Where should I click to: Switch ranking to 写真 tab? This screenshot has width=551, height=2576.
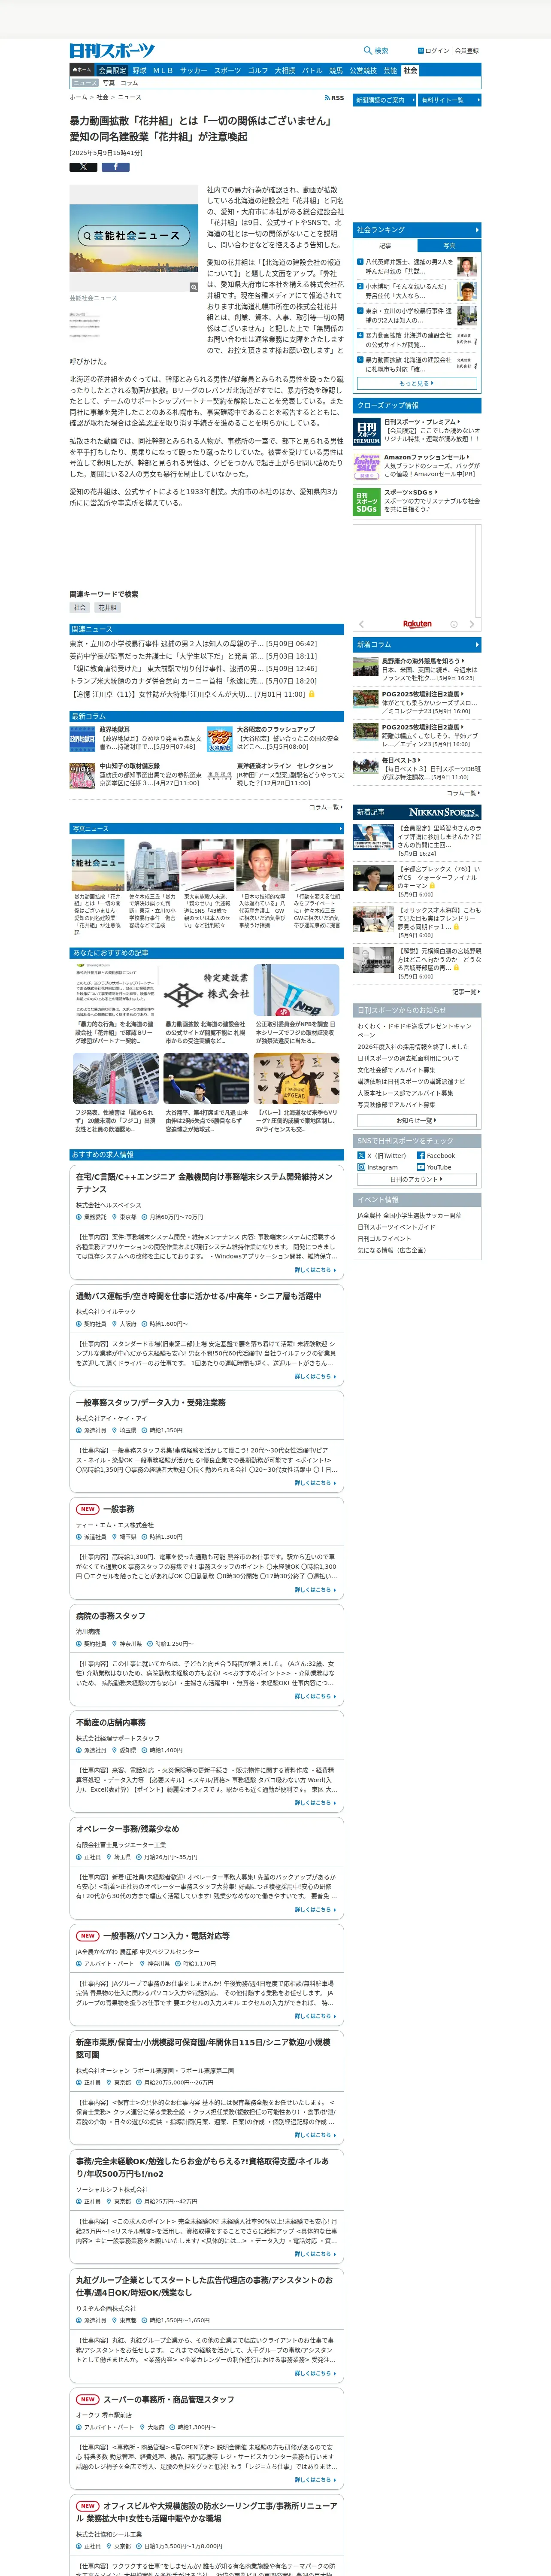click(448, 246)
